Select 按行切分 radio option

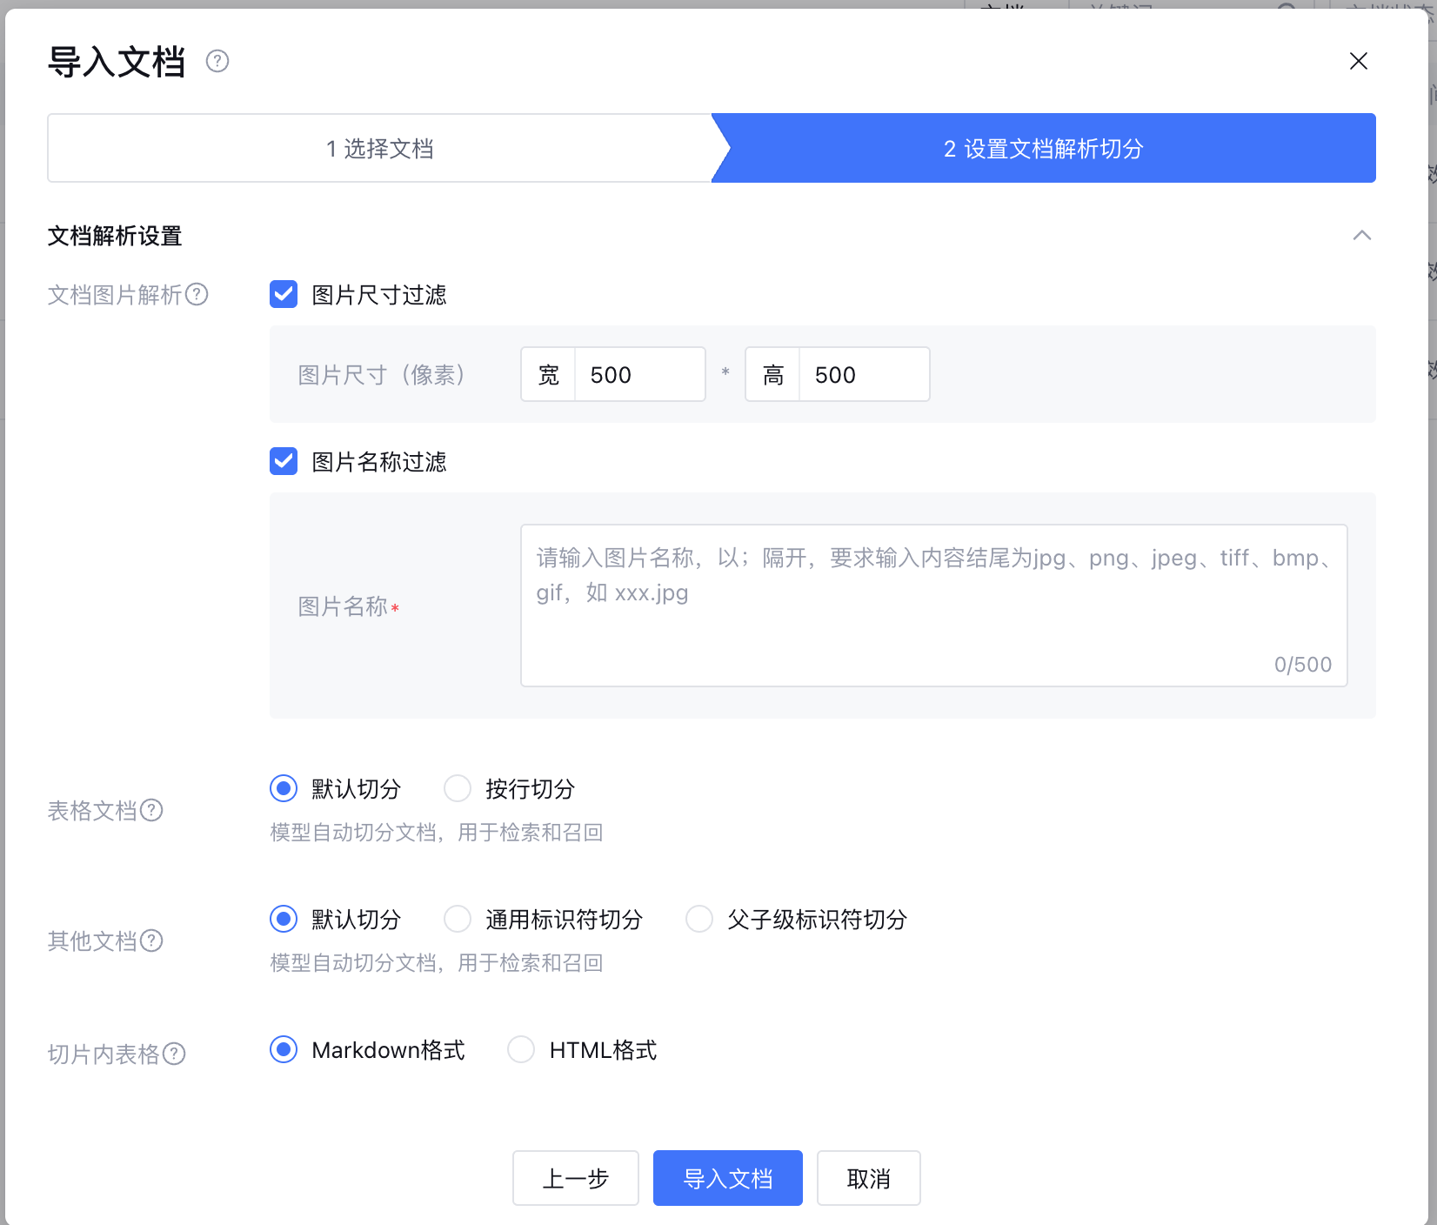tap(458, 788)
